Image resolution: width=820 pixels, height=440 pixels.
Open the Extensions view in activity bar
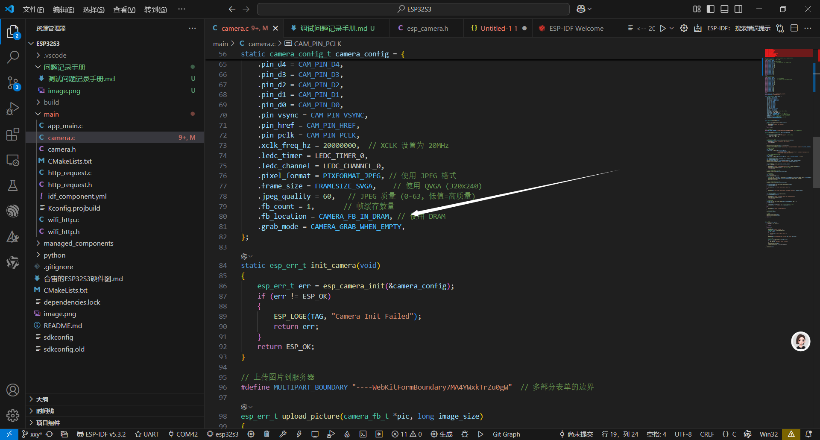tap(13, 135)
